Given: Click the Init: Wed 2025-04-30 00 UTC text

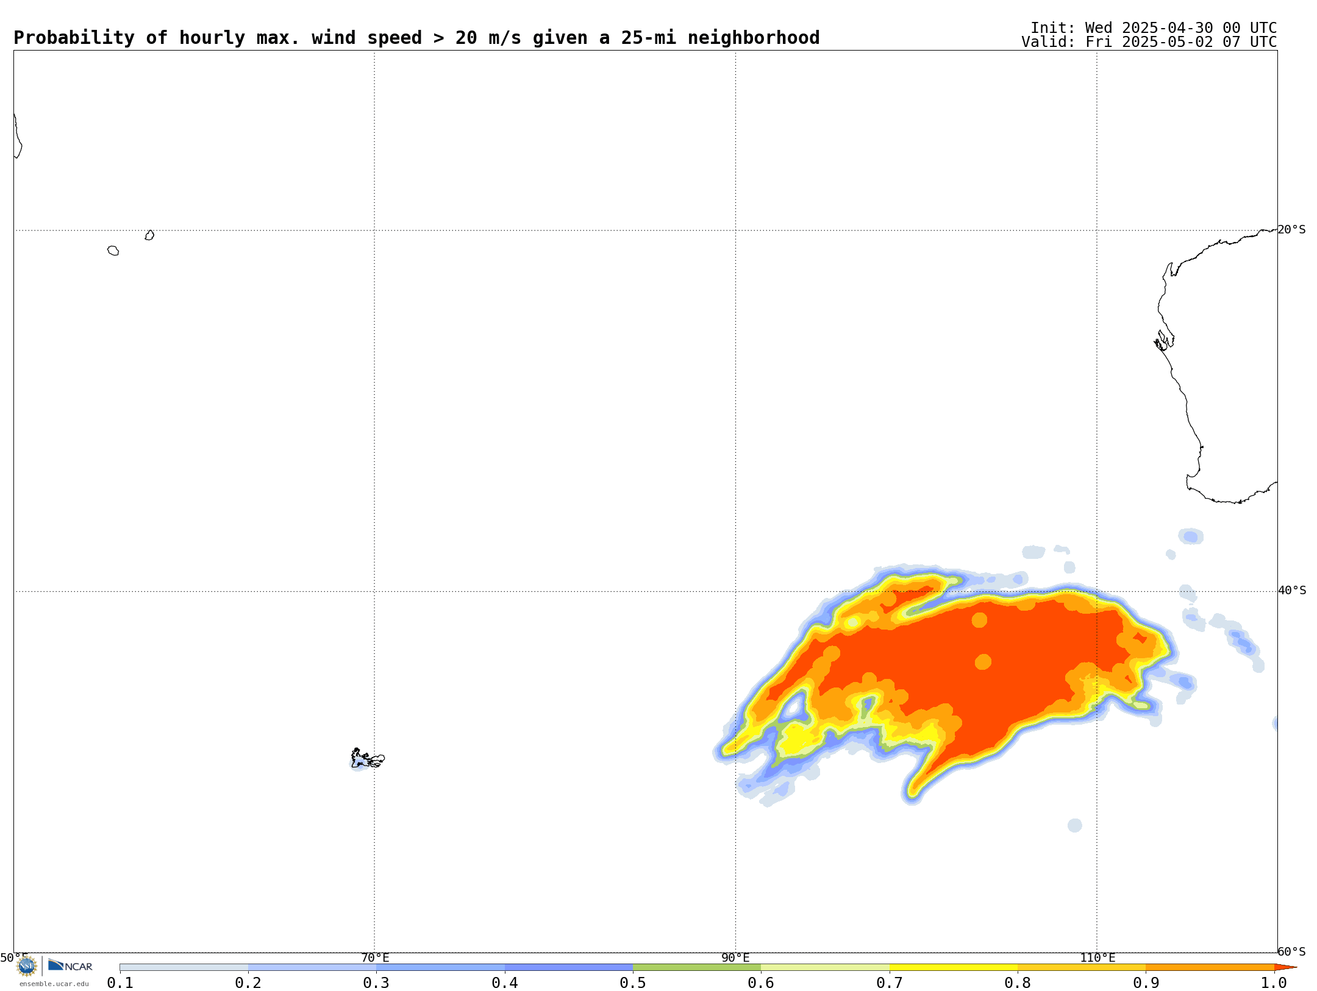Looking at the screenshot, I should tap(1154, 28).
